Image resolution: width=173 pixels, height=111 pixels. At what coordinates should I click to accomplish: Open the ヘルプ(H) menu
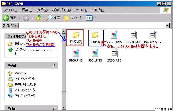98,10
